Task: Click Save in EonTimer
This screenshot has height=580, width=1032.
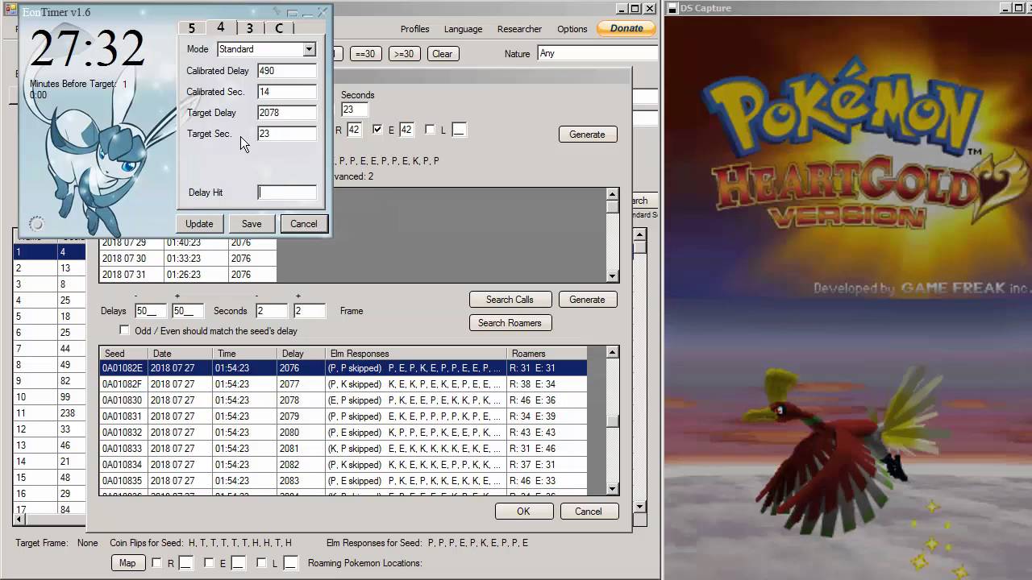Action: [x=252, y=224]
